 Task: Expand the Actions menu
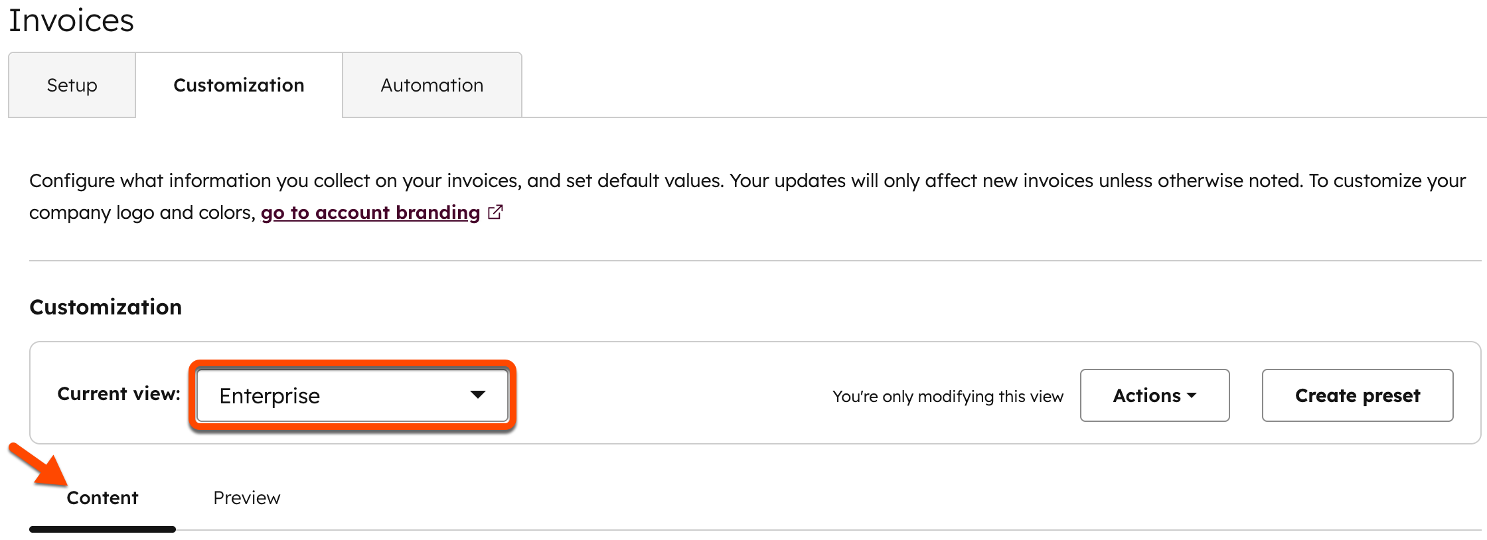1154,395
